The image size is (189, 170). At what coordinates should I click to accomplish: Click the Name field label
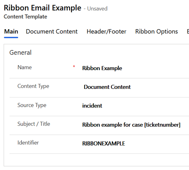click(x=24, y=67)
